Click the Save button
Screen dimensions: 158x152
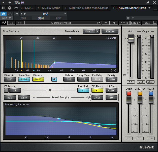click(x=147, y=23)
